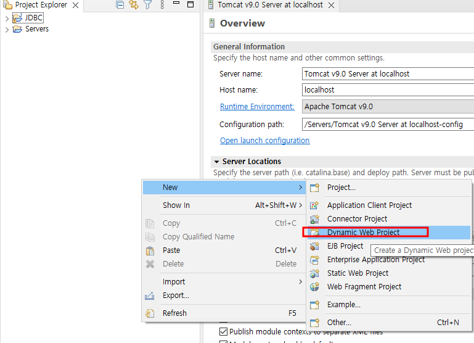
Task: Expand the Servers tree node
Action: (x=7, y=30)
